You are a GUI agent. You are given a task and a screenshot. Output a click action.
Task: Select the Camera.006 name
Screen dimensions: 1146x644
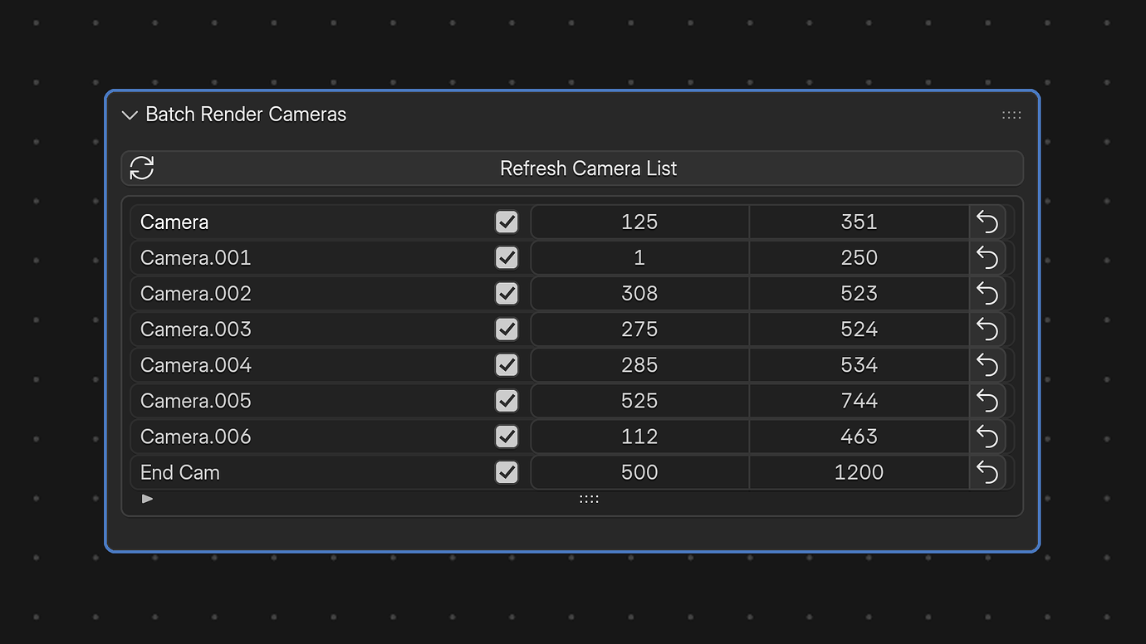pyautogui.click(x=196, y=437)
